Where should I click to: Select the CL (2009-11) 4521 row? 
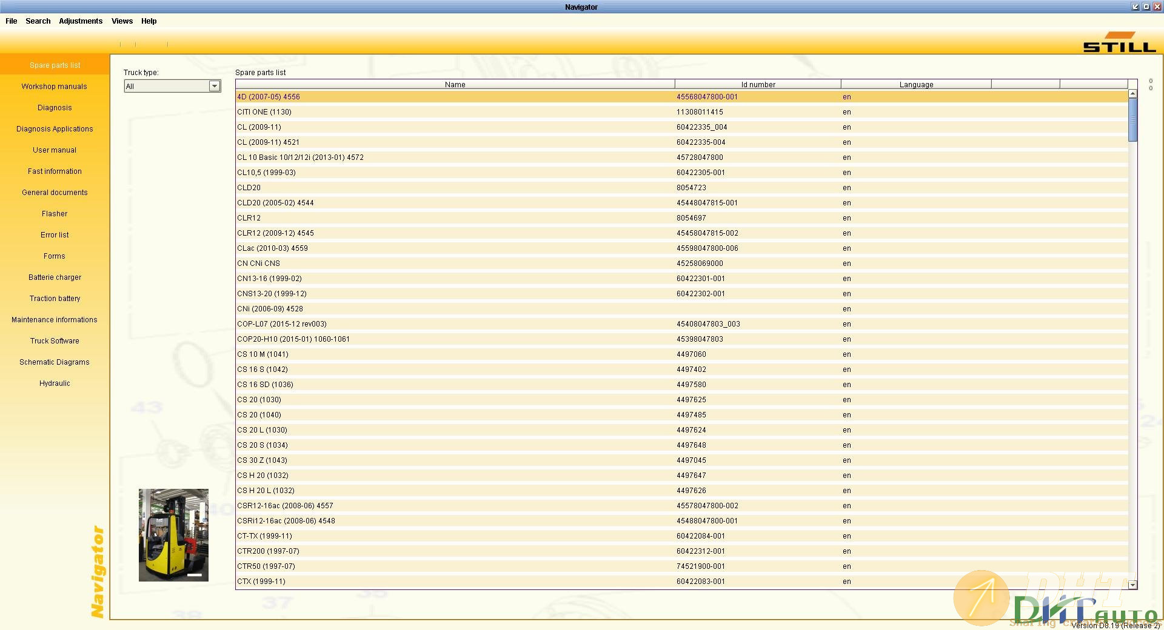click(681, 142)
